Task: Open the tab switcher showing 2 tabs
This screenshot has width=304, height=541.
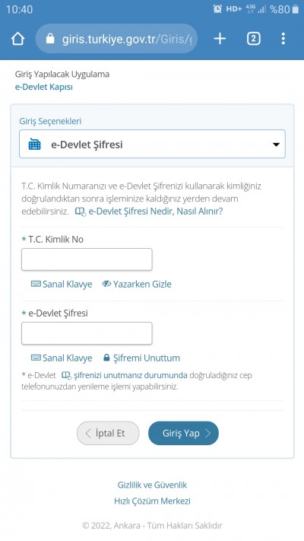Action: 253,39
